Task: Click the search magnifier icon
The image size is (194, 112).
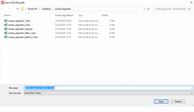Action: [x=189, y=9]
